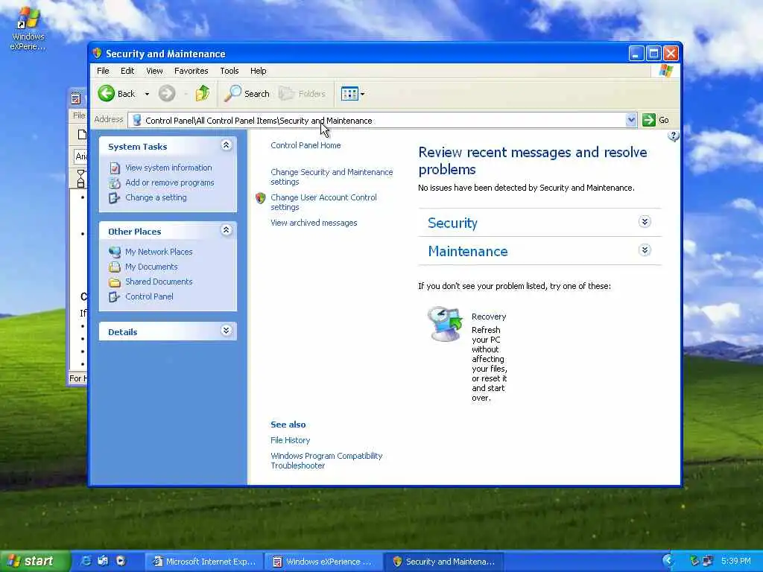Screen dimensions: 763x572
Task: Click the address bar computer icon
Action: point(137,120)
